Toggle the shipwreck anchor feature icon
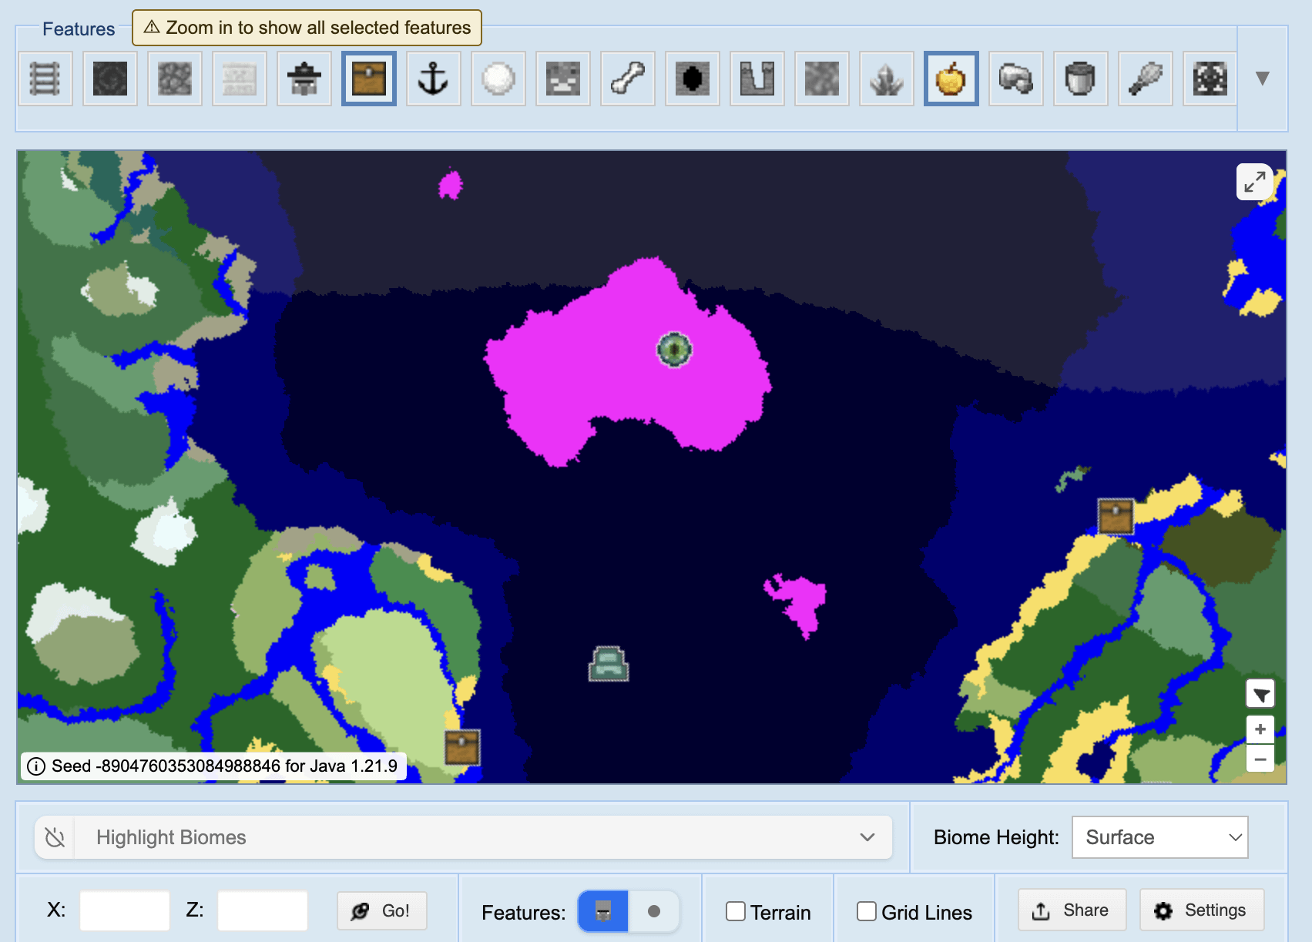The image size is (1312, 942). pyautogui.click(x=433, y=79)
